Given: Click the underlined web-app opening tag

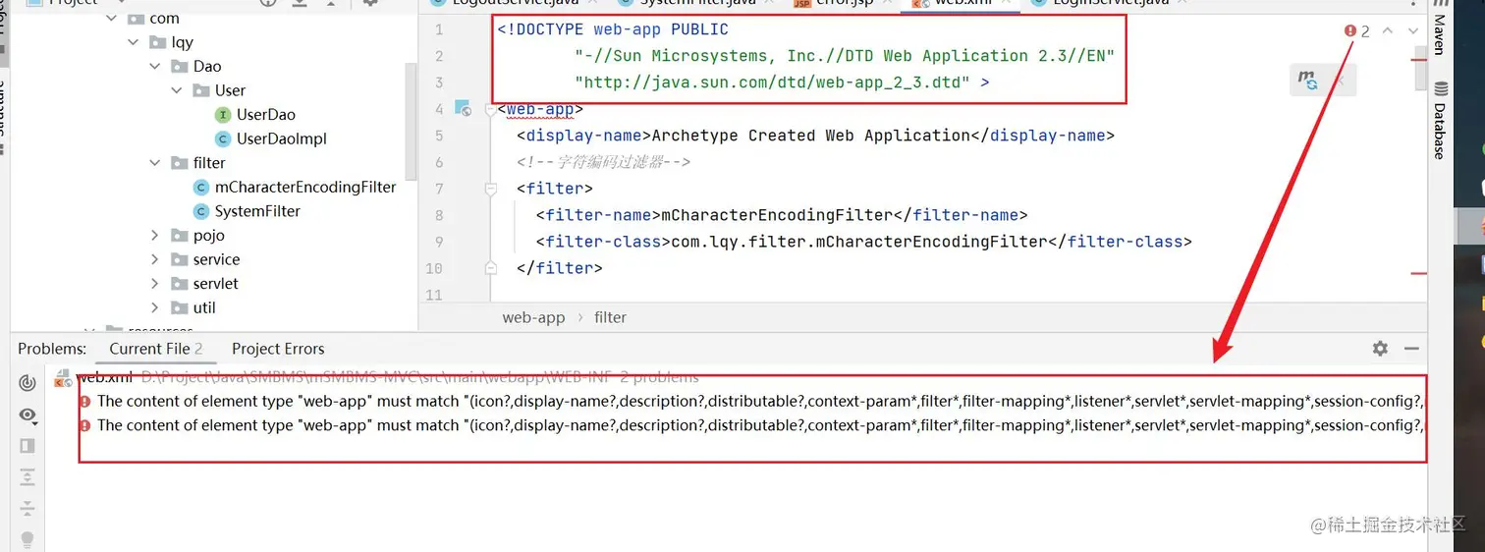Looking at the screenshot, I should click(540, 109).
